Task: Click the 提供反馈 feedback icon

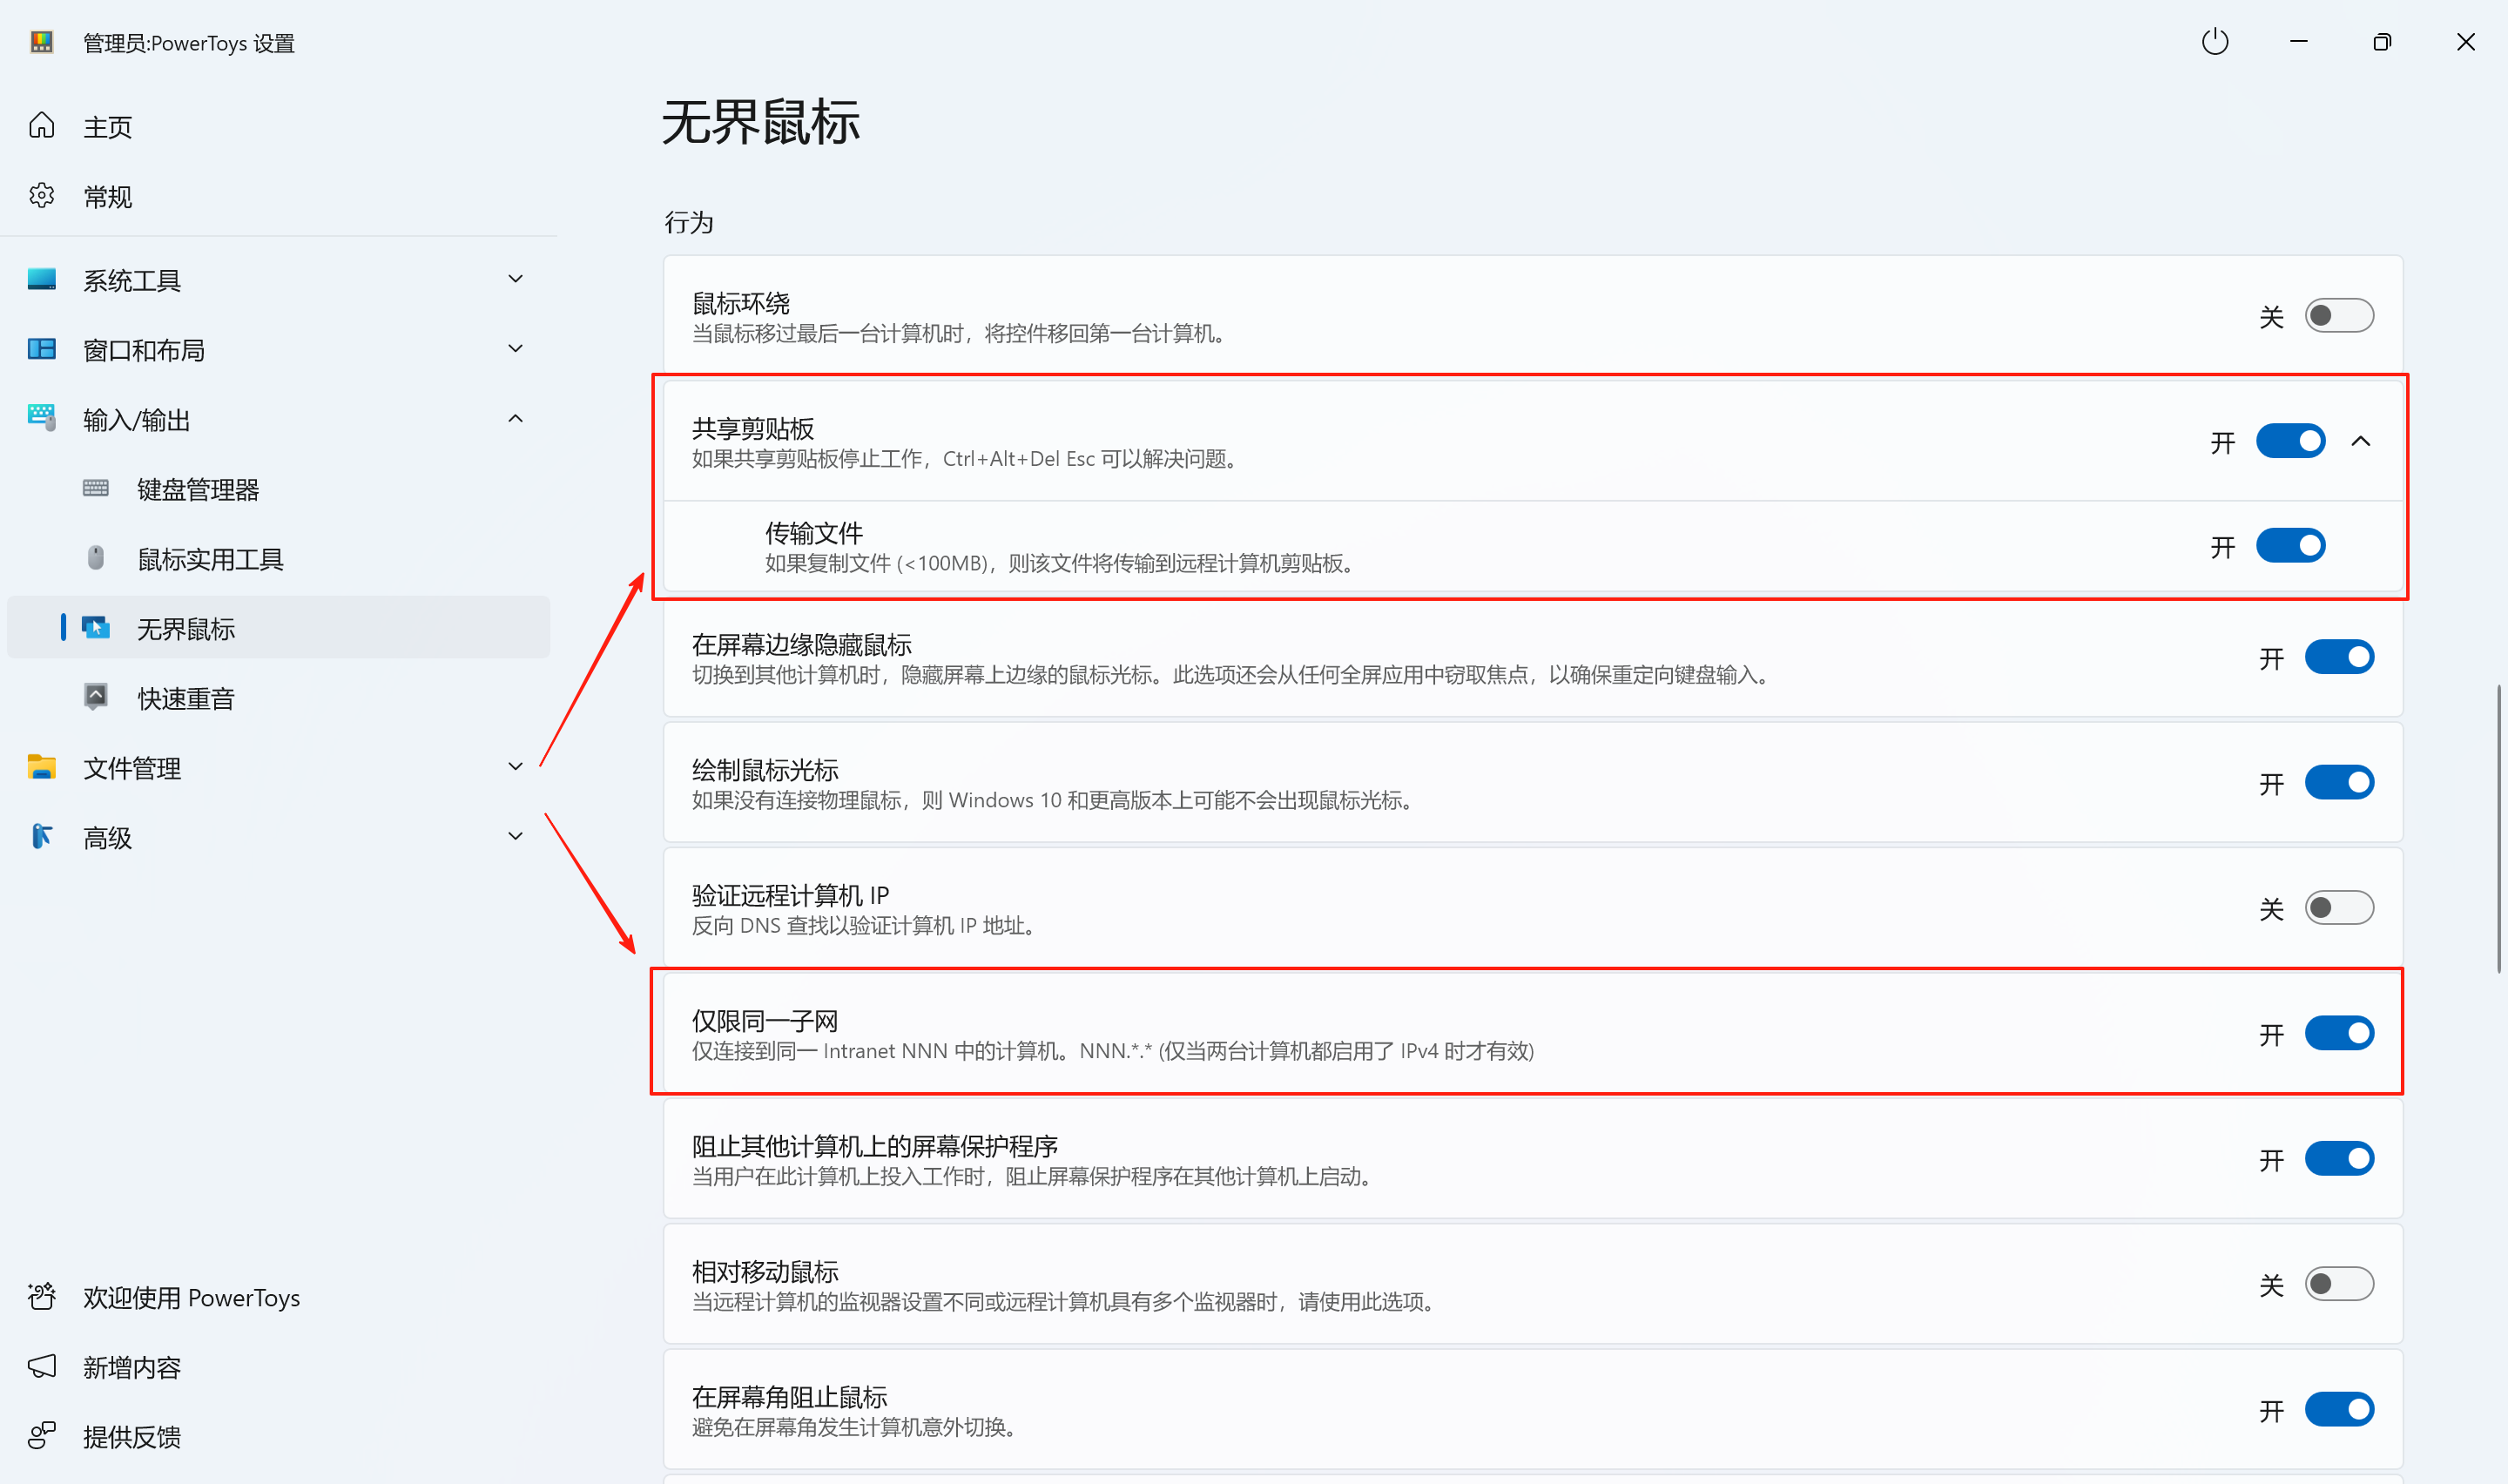Action: coord(42,1436)
